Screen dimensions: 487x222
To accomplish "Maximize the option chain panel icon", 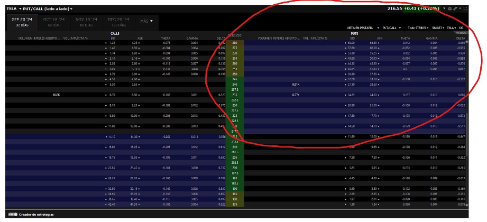I will pos(465,9).
